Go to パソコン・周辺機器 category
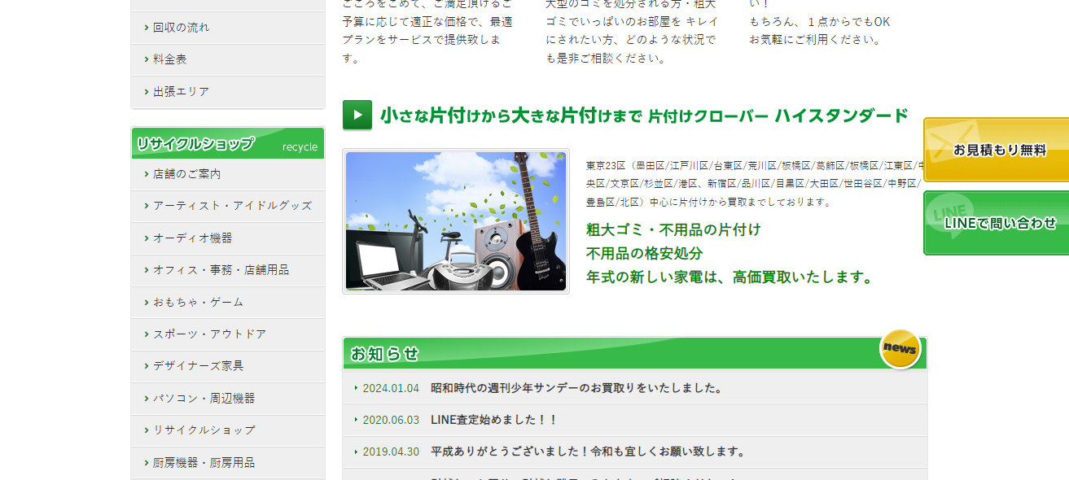 pos(204,399)
